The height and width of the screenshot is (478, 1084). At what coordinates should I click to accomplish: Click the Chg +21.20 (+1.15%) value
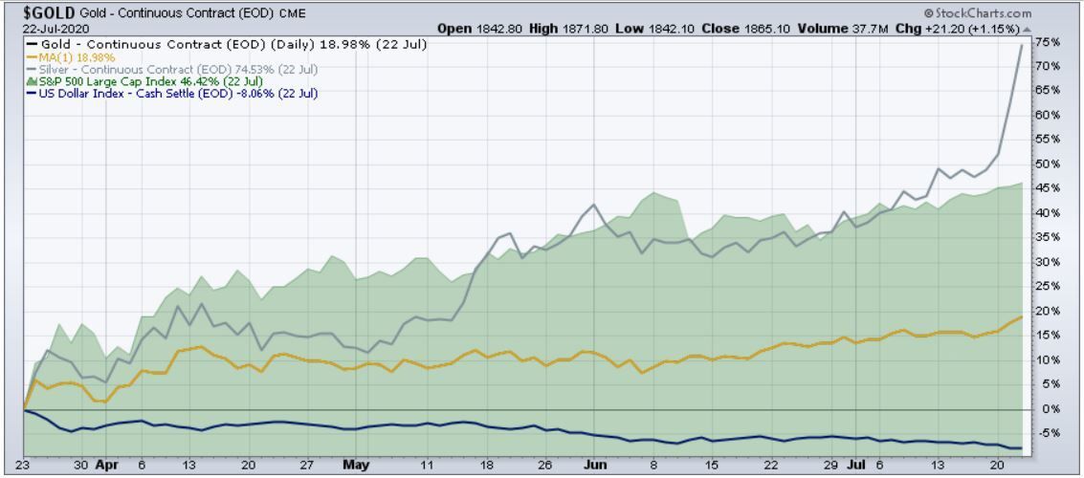(x=958, y=29)
